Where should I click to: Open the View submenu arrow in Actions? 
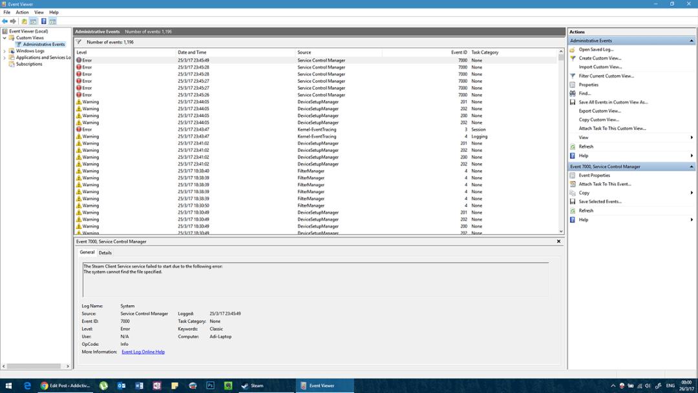pos(692,138)
